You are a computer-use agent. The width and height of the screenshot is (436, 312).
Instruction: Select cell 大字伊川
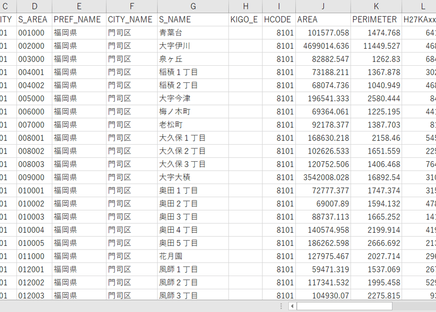(x=193, y=46)
